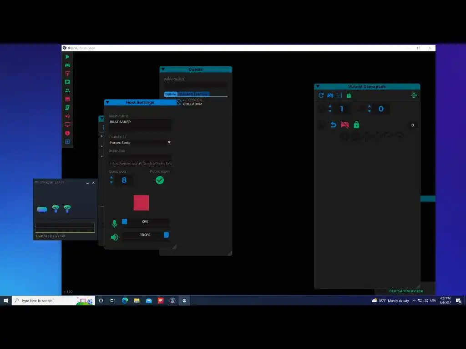The width and height of the screenshot is (466, 349).
Task: Click the red info circle icon in sidebar
Action: click(x=67, y=133)
